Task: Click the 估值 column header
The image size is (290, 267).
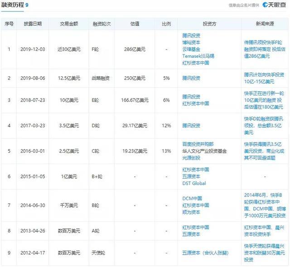Action: tap(135, 24)
